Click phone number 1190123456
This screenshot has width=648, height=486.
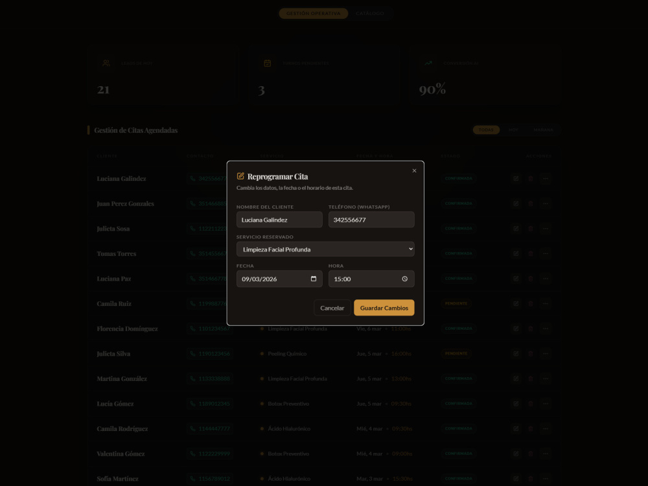(x=210, y=354)
